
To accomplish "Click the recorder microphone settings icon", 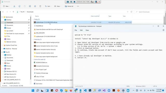I will pyautogui.click(x=92, y=2).
